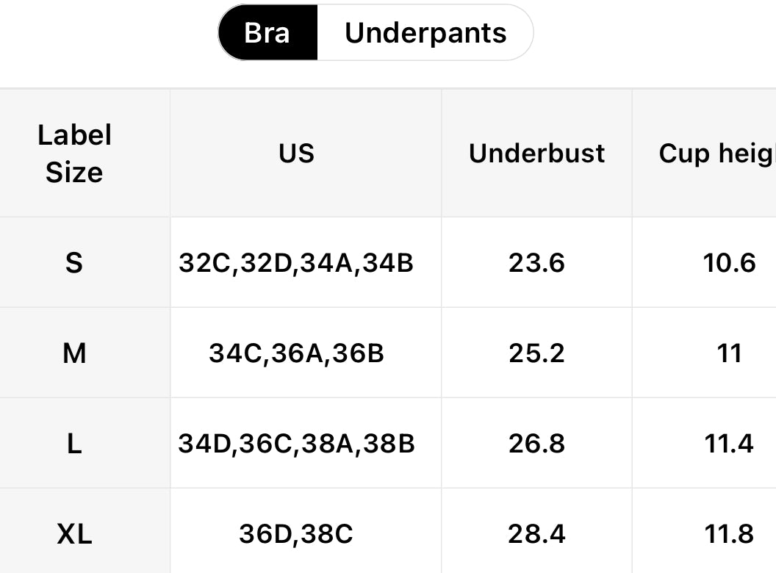Tap the 23.6 underbust value
The image size is (776, 573).
[536, 262]
